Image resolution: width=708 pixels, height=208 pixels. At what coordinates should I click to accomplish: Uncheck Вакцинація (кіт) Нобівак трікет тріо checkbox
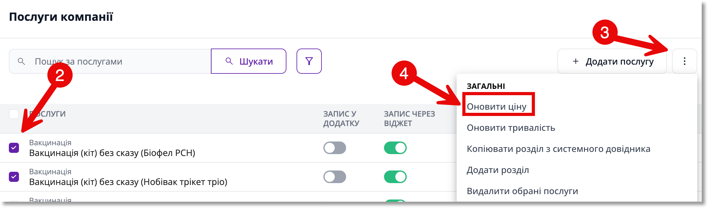coord(14,177)
